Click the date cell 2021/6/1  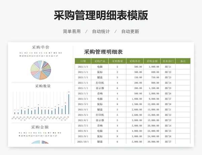83,120
